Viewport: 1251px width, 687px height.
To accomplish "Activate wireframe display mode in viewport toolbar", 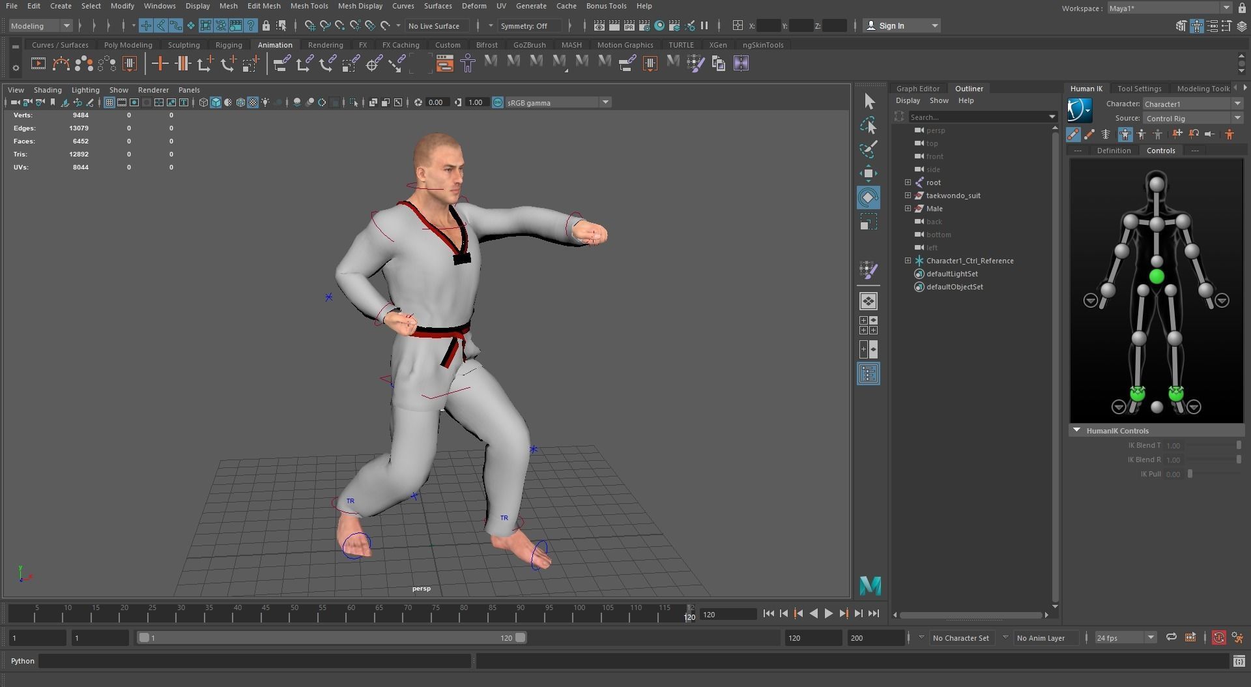I will pyautogui.click(x=203, y=102).
